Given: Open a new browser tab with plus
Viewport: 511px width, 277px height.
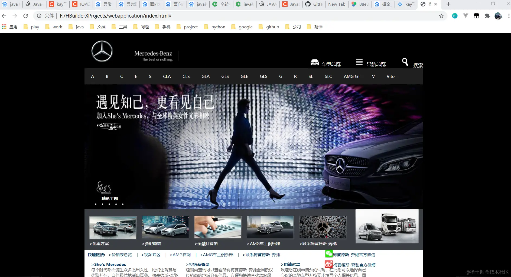Looking at the screenshot, I should (448, 4).
